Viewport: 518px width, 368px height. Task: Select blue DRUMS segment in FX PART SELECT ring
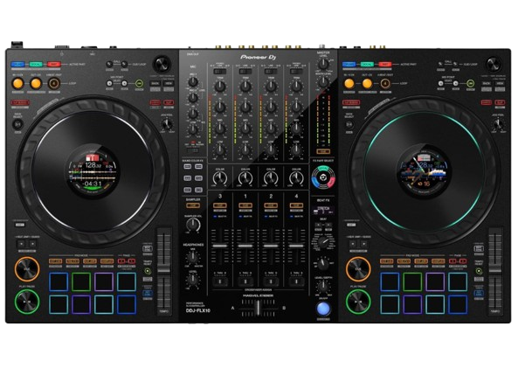315,183
